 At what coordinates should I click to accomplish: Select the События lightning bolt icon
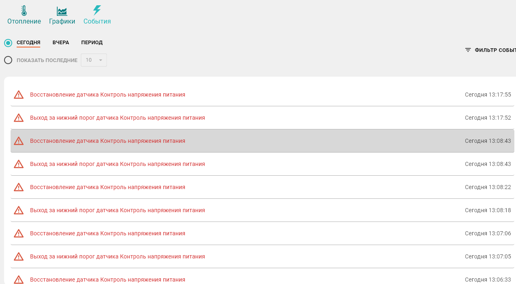(x=97, y=11)
